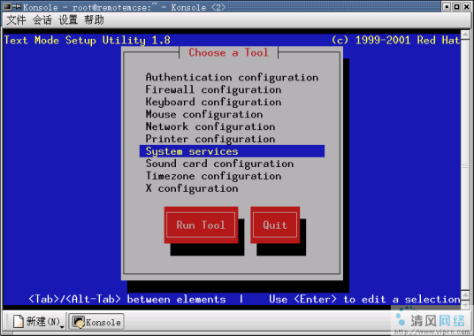Click the Konsole tab terminal icon
Screen dimensions: 474x336
point(79,322)
